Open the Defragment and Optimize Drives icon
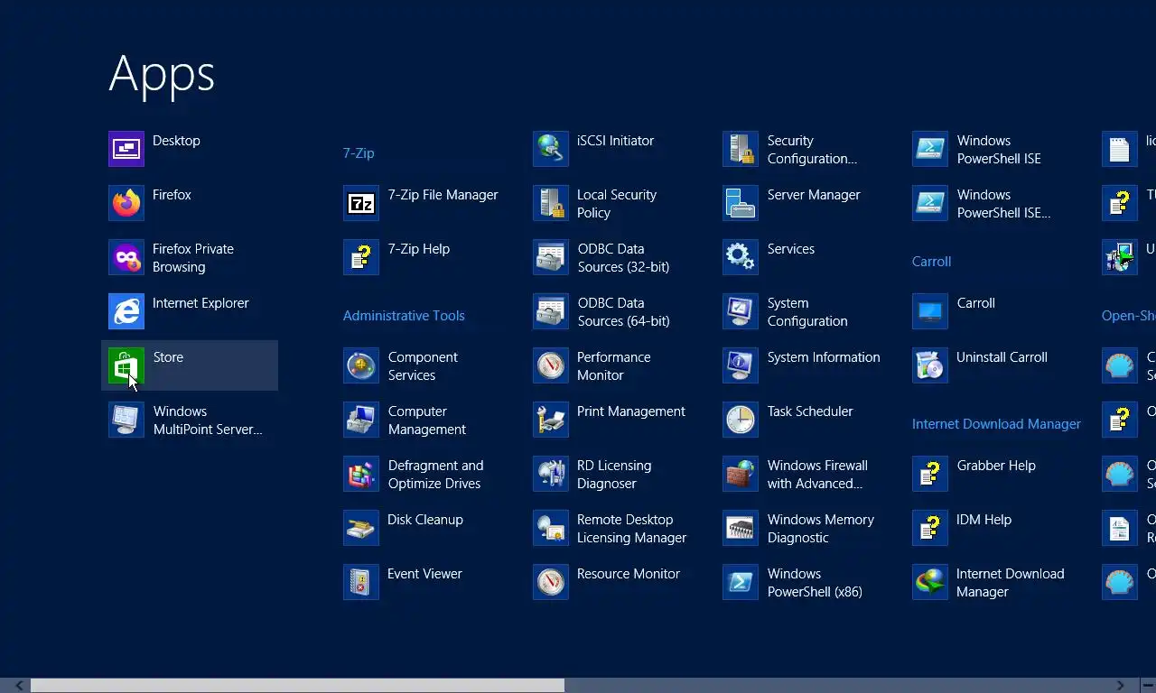Viewport: 1156px width, 693px height. click(x=361, y=474)
